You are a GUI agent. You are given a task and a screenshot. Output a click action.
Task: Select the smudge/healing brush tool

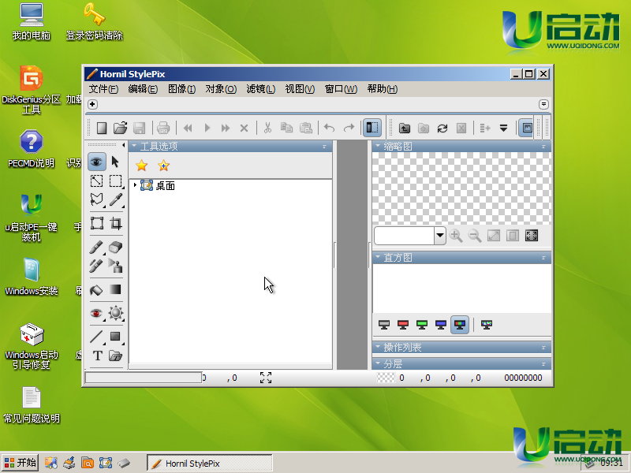click(96, 266)
